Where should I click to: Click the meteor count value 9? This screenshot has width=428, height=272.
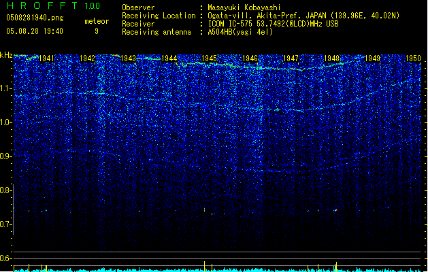coord(97,31)
